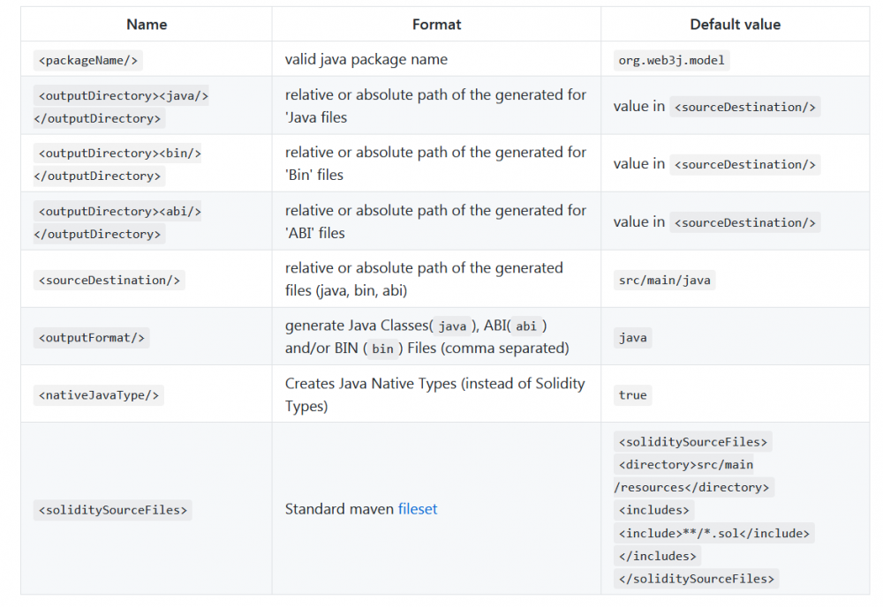Screen dimensions: 883x607
Task: Click the <directory>src/main code line
Action: click(x=686, y=464)
